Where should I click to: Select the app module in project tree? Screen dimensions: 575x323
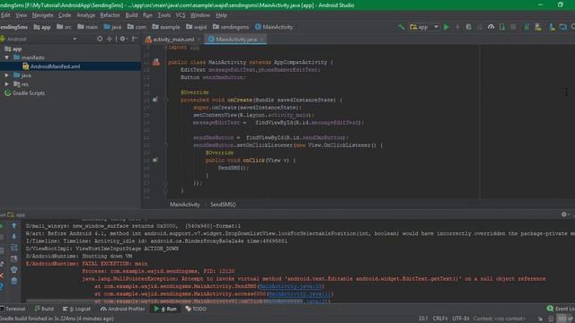[13, 48]
